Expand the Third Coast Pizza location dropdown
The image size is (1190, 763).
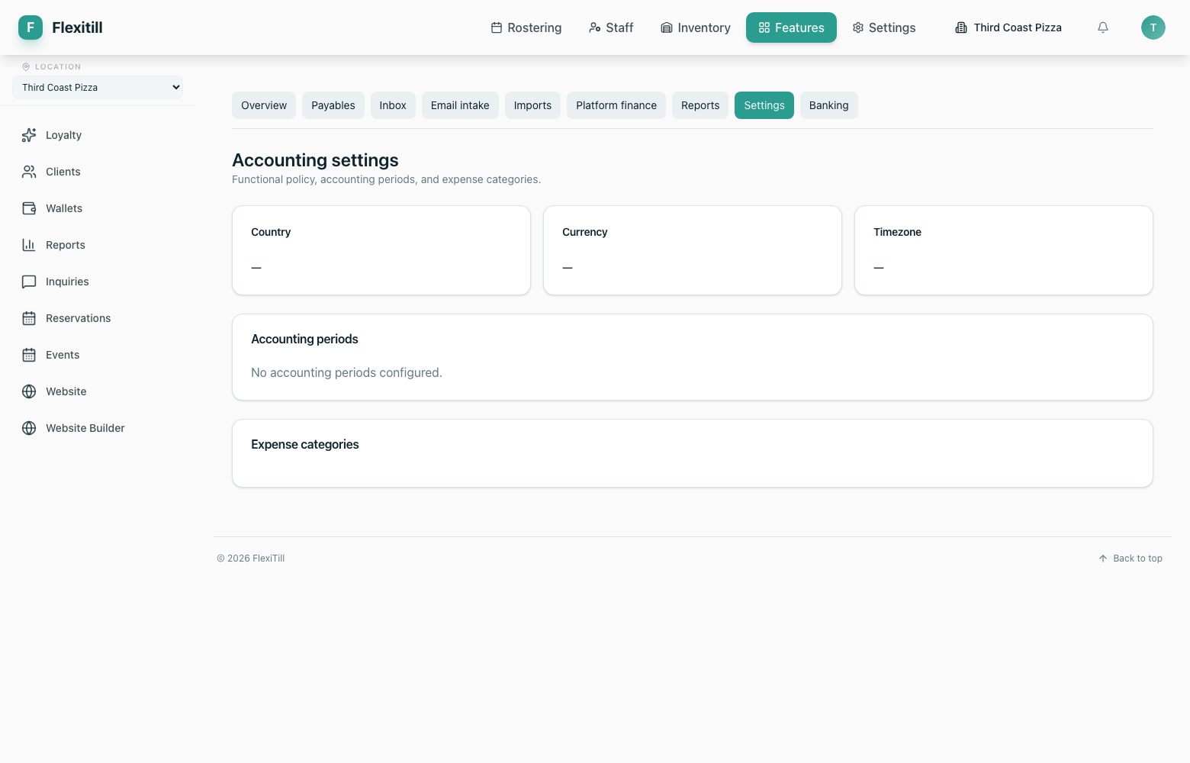[98, 87]
